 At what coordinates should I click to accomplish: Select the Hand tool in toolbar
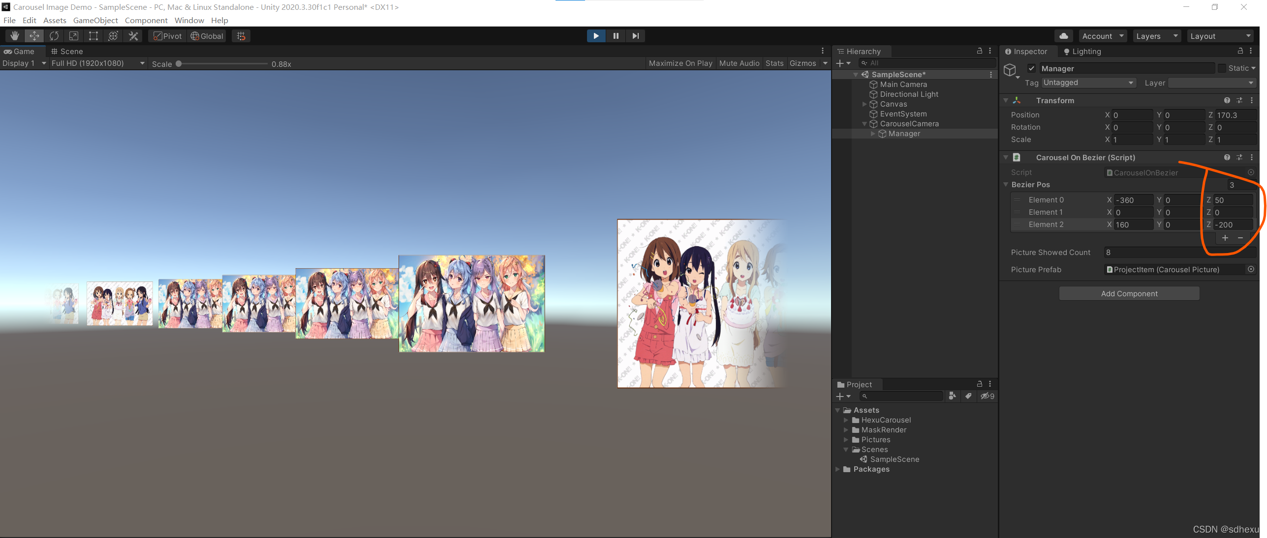15,36
